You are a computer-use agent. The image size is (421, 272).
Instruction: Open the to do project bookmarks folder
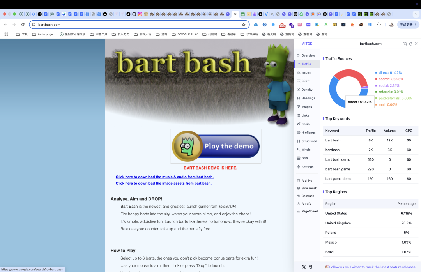coord(44,34)
